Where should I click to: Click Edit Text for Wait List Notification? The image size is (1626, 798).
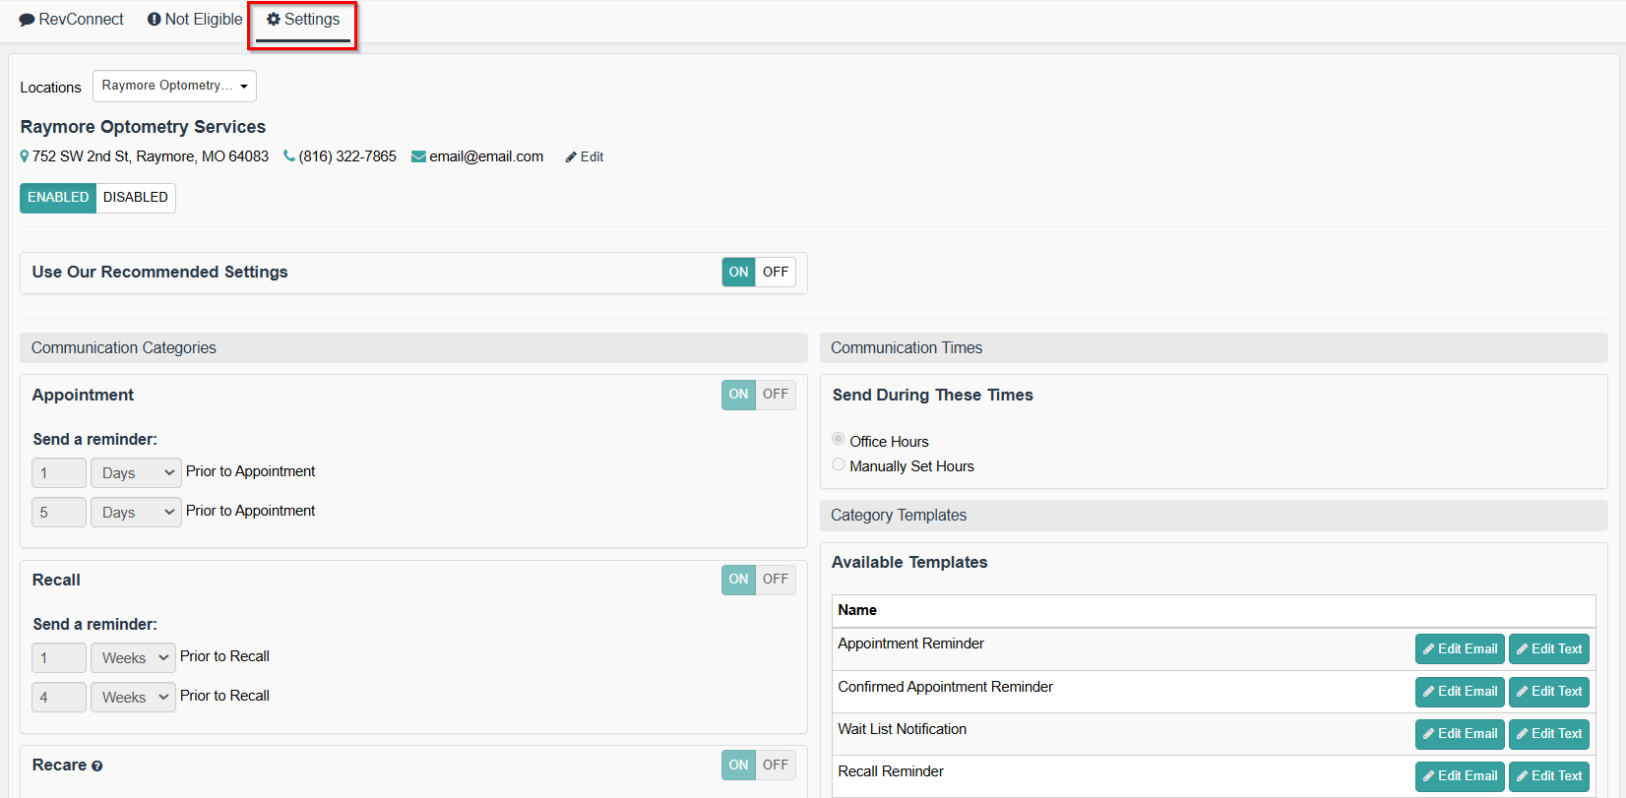click(x=1549, y=734)
